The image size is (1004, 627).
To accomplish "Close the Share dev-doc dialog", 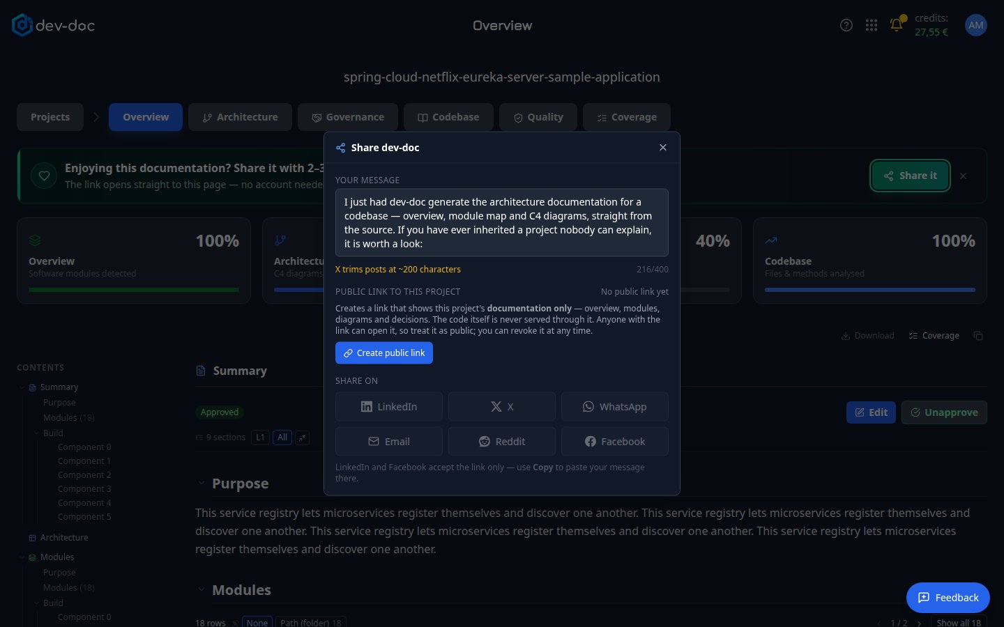I will 663,148.
